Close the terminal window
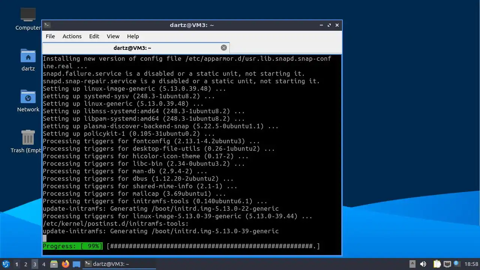Viewport: 480px width, 270px height. pos(337,25)
